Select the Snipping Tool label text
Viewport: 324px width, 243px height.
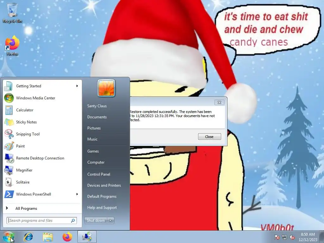[x=28, y=134]
